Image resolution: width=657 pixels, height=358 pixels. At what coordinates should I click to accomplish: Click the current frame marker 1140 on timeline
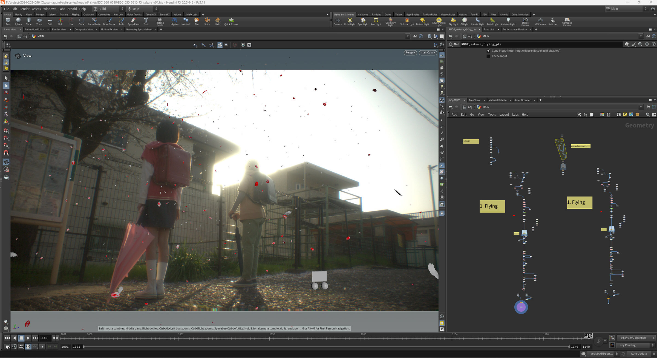(x=588, y=336)
